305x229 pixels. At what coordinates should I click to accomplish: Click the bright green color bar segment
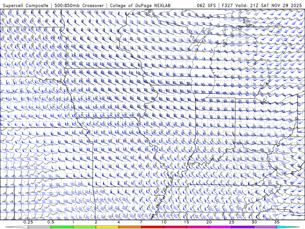coord(62,227)
